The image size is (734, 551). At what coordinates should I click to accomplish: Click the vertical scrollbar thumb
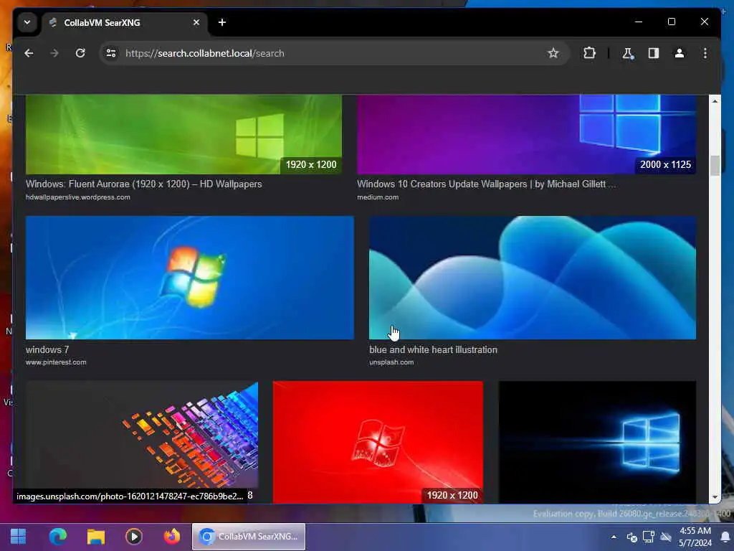pyautogui.click(x=715, y=166)
